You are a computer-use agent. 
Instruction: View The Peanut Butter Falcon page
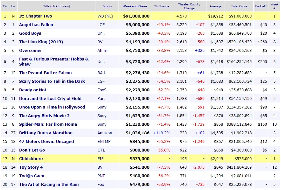click(45, 73)
